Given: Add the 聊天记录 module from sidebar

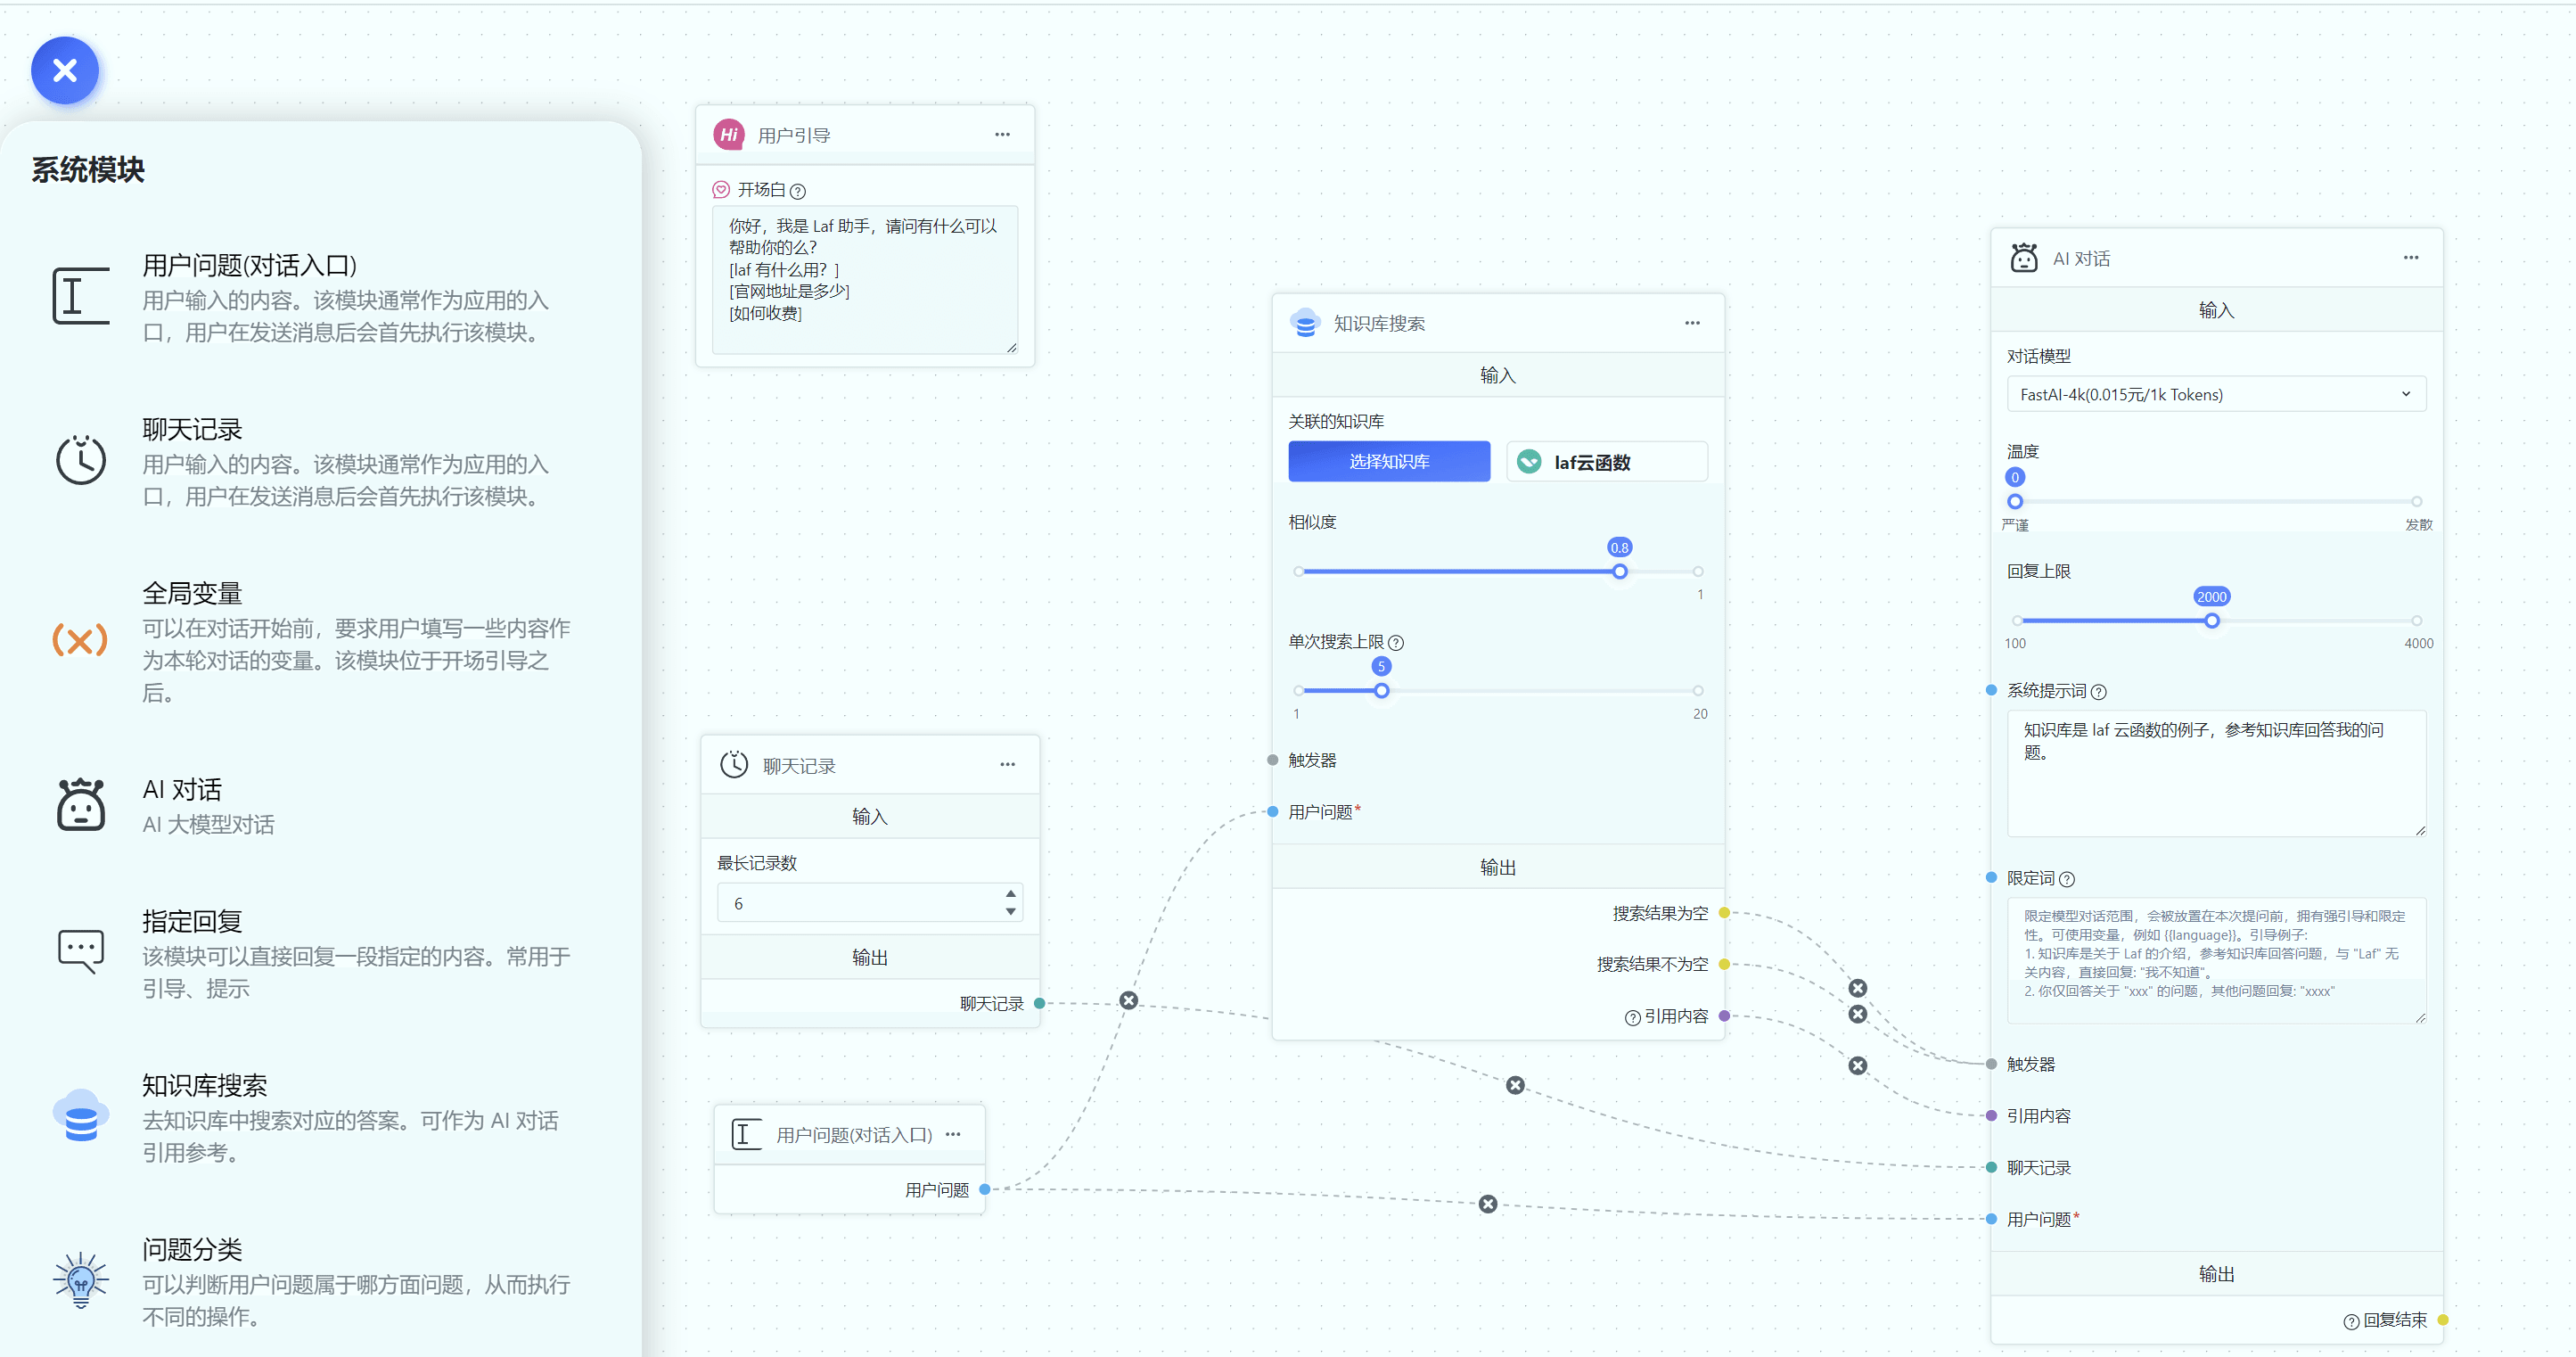Looking at the screenshot, I should point(192,431).
